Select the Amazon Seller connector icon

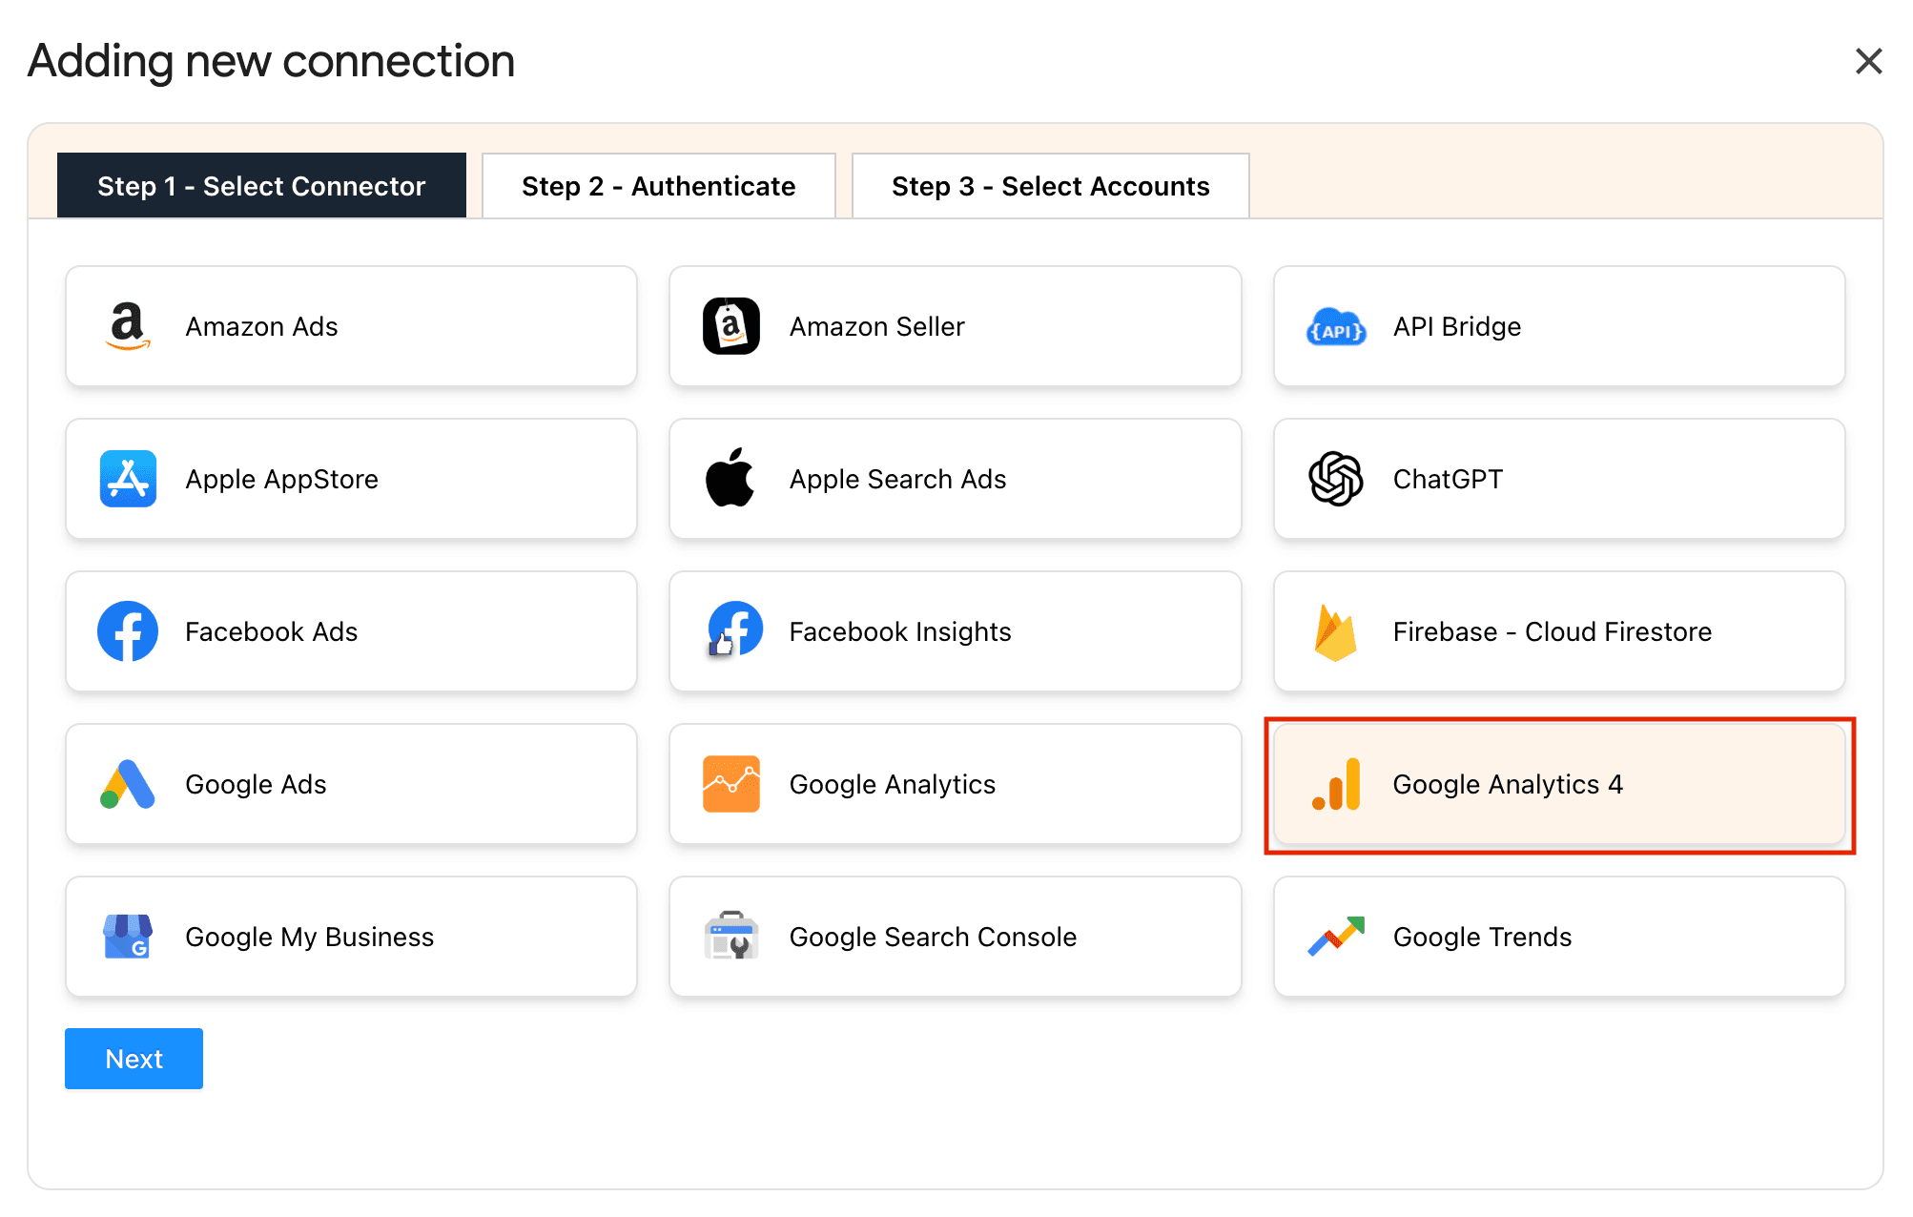click(x=730, y=326)
